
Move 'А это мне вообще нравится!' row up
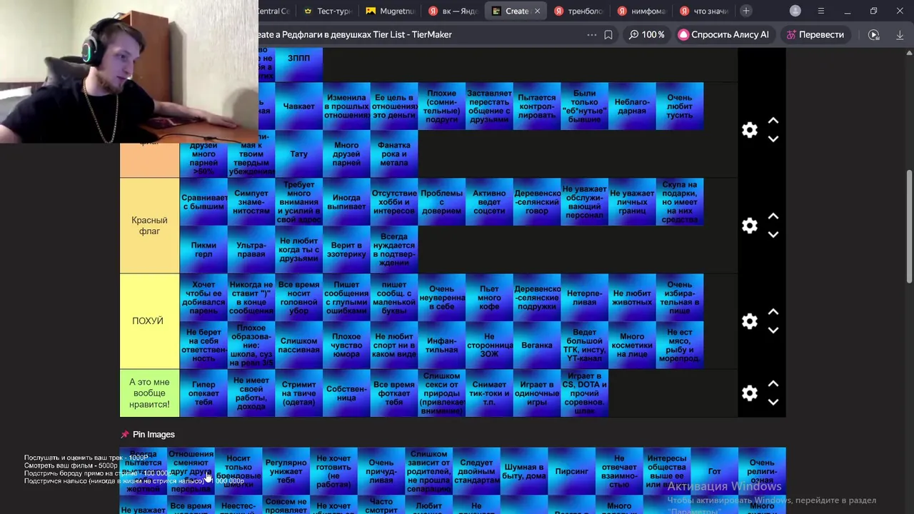773,384
